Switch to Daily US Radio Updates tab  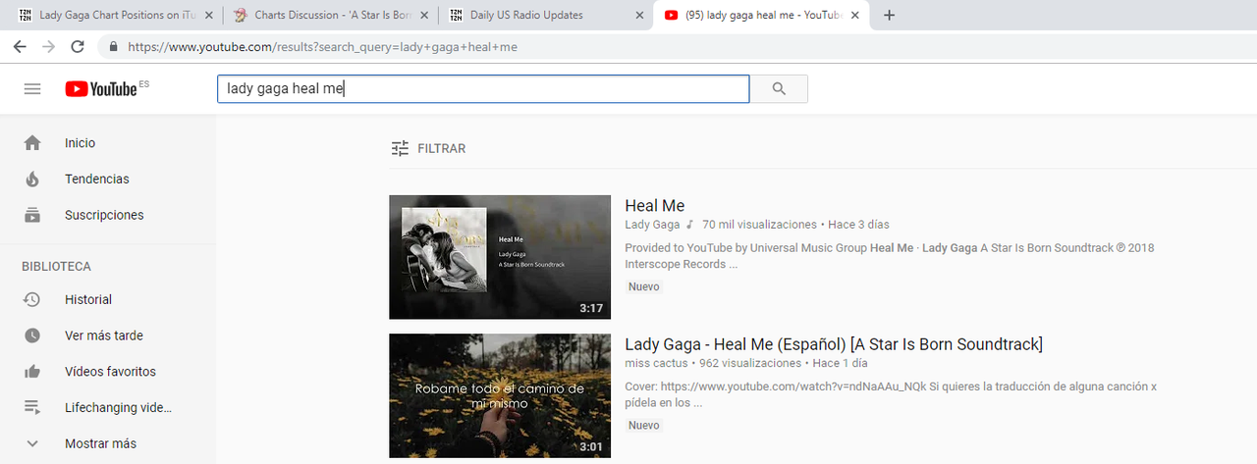pyautogui.click(x=545, y=15)
